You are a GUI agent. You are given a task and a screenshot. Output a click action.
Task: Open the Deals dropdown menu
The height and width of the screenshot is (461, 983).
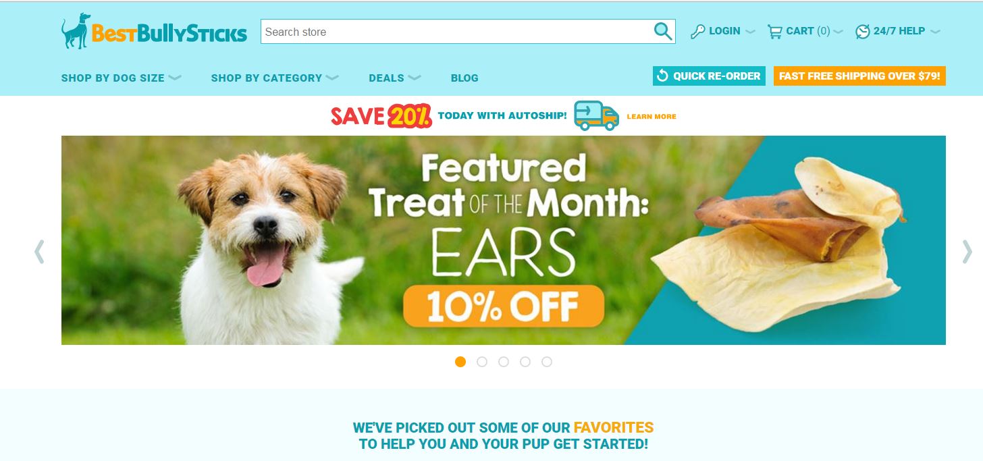[x=395, y=78]
